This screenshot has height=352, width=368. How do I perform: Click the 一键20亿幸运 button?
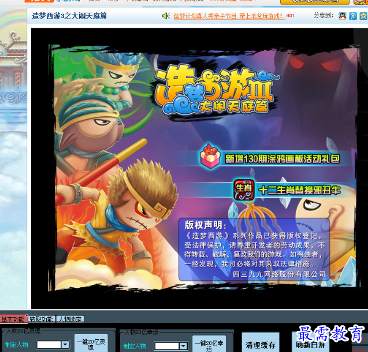coord(209,344)
